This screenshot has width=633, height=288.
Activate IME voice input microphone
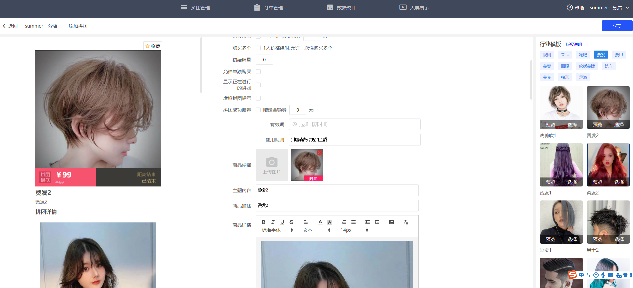pos(603,275)
